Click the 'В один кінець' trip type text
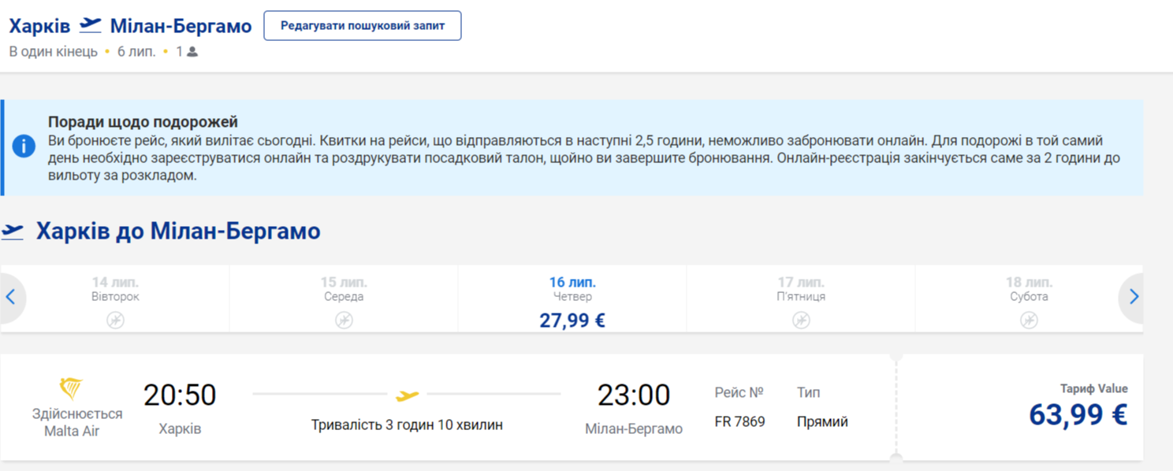The image size is (1173, 471). click(53, 52)
